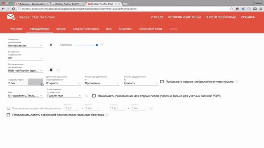This screenshot has width=264, height=148.
Task: Click the browser back arrow
Action: (3, 9)
